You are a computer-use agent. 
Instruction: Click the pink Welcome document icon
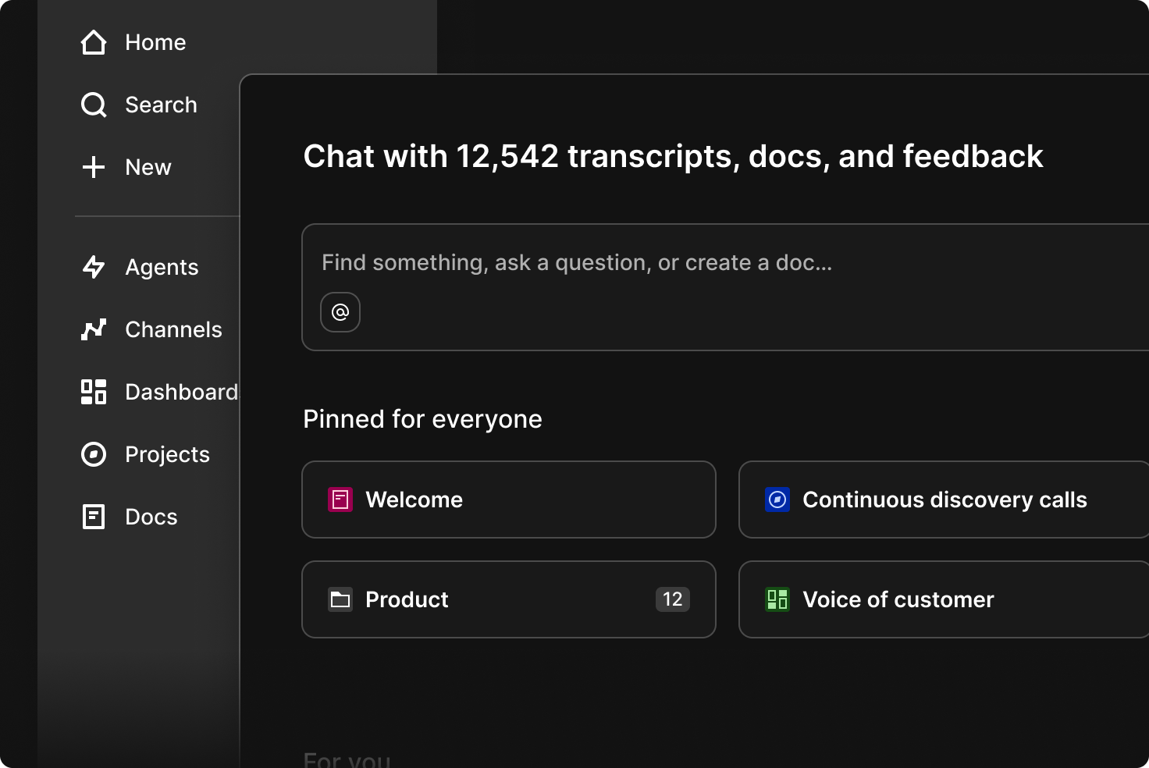coord(340,499)
